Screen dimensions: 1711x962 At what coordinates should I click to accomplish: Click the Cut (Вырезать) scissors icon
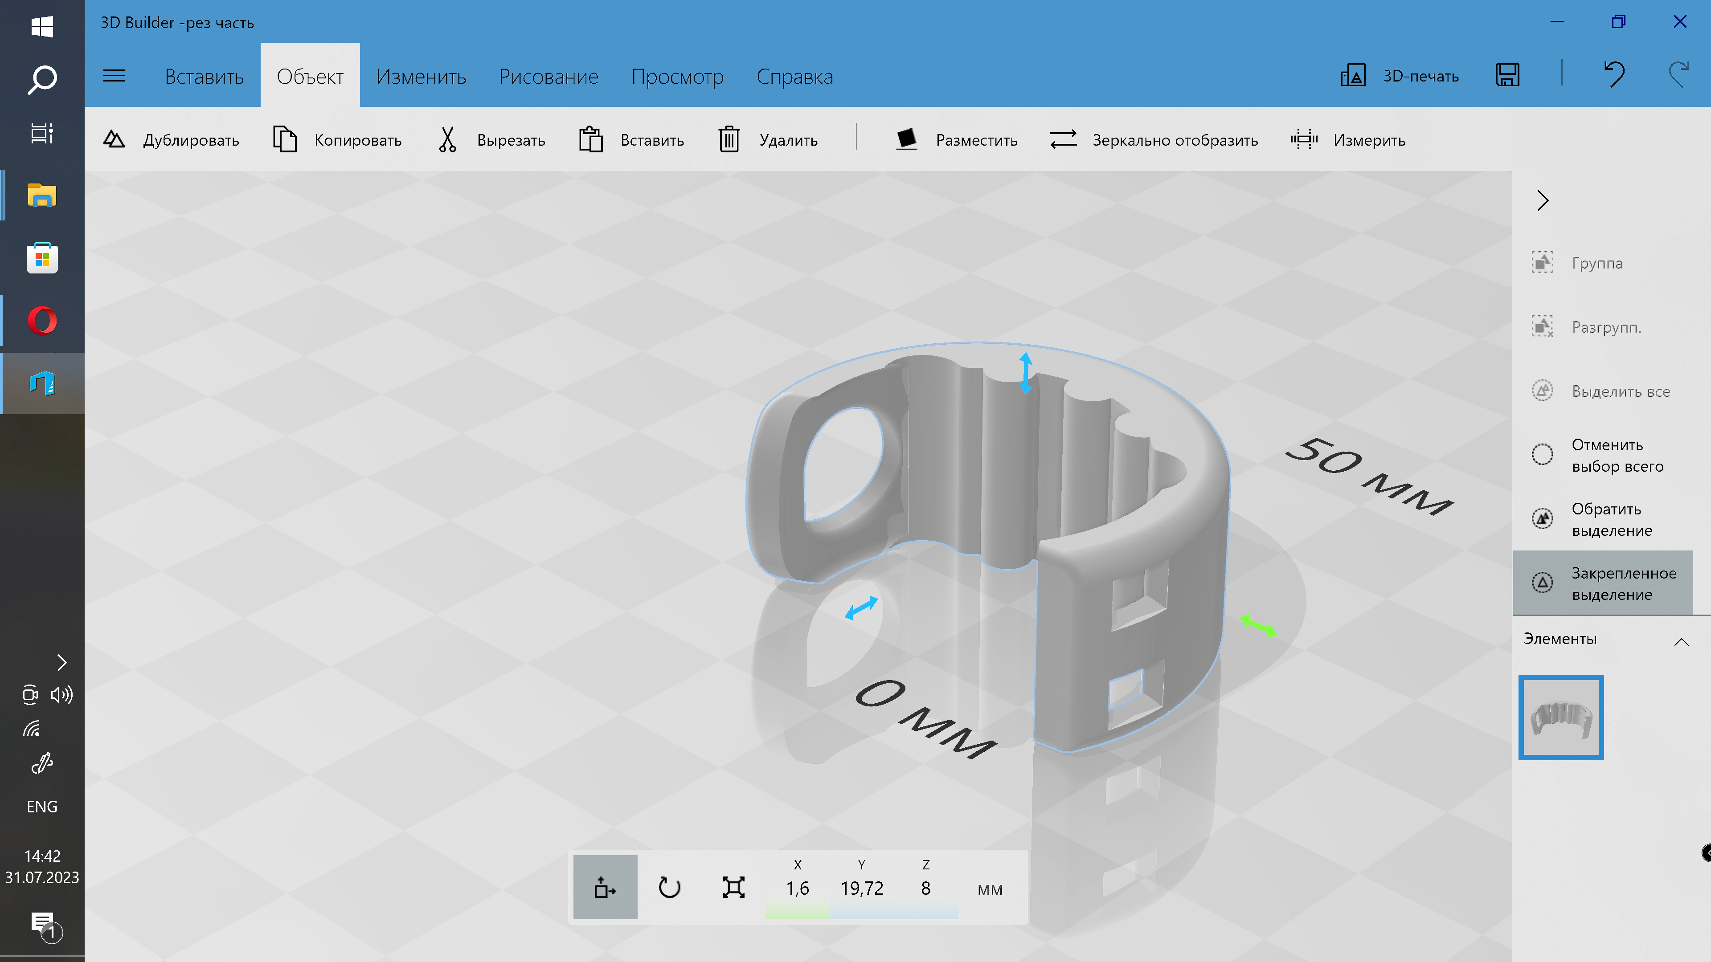[447, 139]
